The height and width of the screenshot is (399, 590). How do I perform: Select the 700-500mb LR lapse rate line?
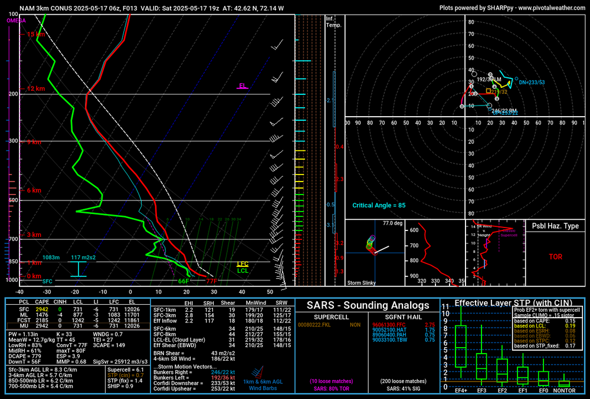pyautogui.click(x=41, y=386)
